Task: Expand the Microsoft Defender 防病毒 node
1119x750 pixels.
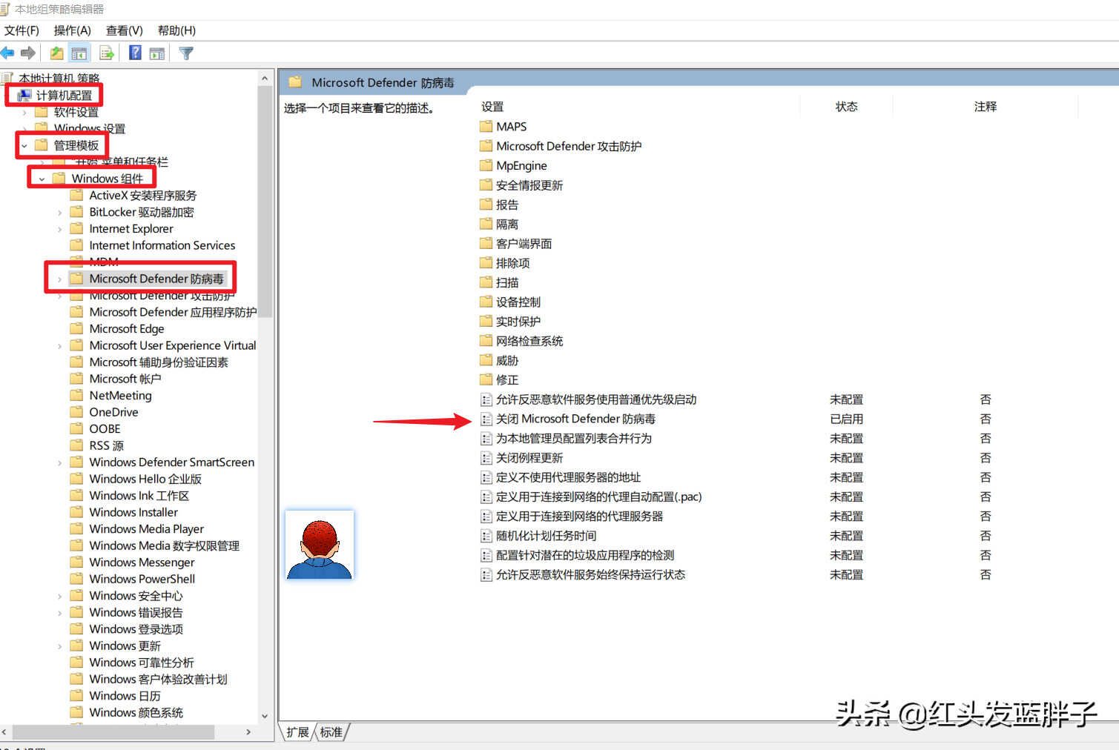Action: (x=60, y=279)
